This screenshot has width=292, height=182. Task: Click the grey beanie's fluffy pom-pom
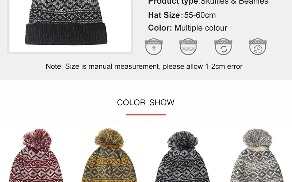257,139
